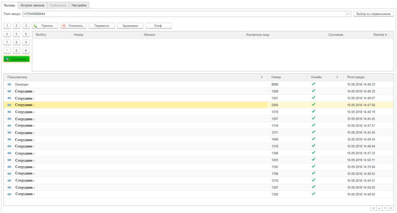The height and width of the screenshot is (213, 397).
Task: Click the clear X icon in input field
Action: pos(348,14)
